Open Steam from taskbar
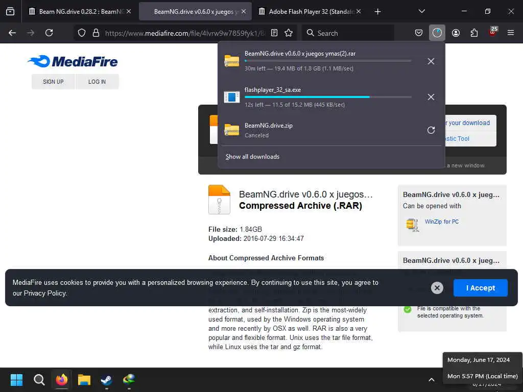 coord(107,380)
